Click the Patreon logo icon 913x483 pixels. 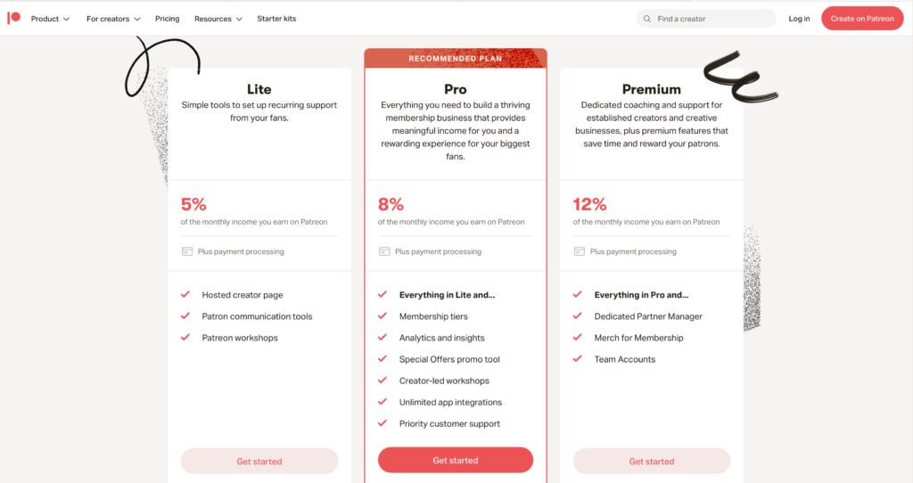[x=14, y=19]
